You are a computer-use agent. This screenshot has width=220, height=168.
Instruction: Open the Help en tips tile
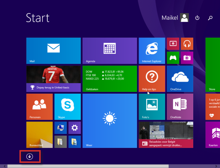[x=152, y=79]
